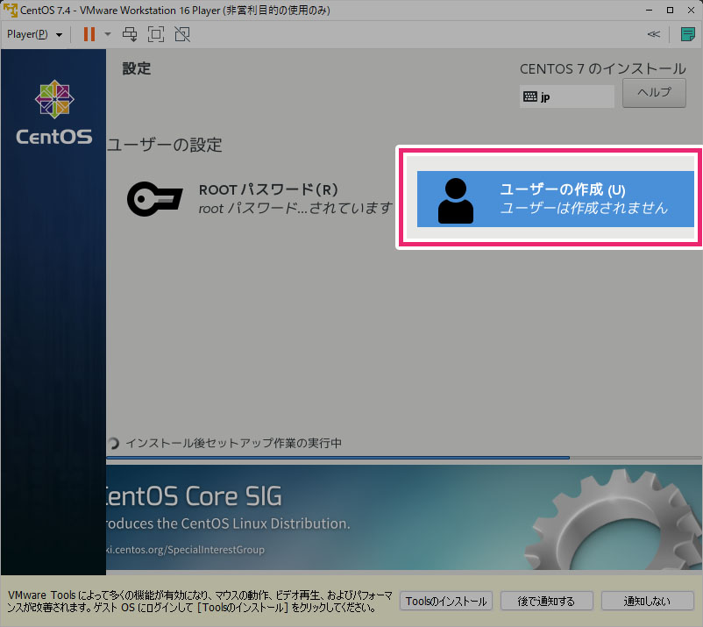Image resolution: width=703 pixels, height=627 pixels.
Task: Pause the virtual machine with the orange pause button
Action: (89, 34)
